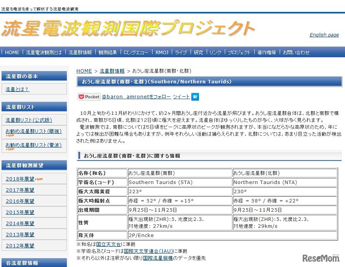Select 流星群情報 in the navigation bar

click(x=80, y=52)
